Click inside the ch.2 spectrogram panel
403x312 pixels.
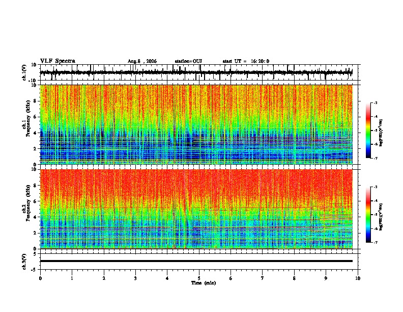coord(196,209)
